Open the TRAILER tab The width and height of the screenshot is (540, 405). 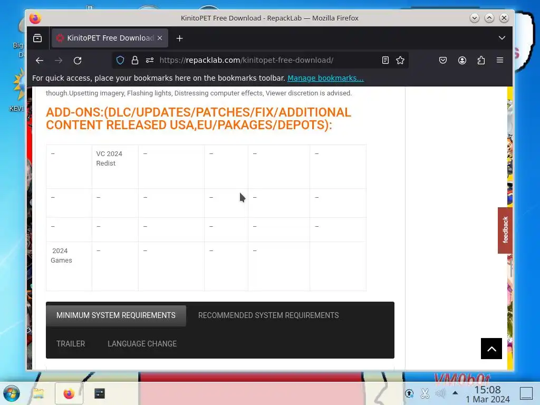tap(71, 344)
